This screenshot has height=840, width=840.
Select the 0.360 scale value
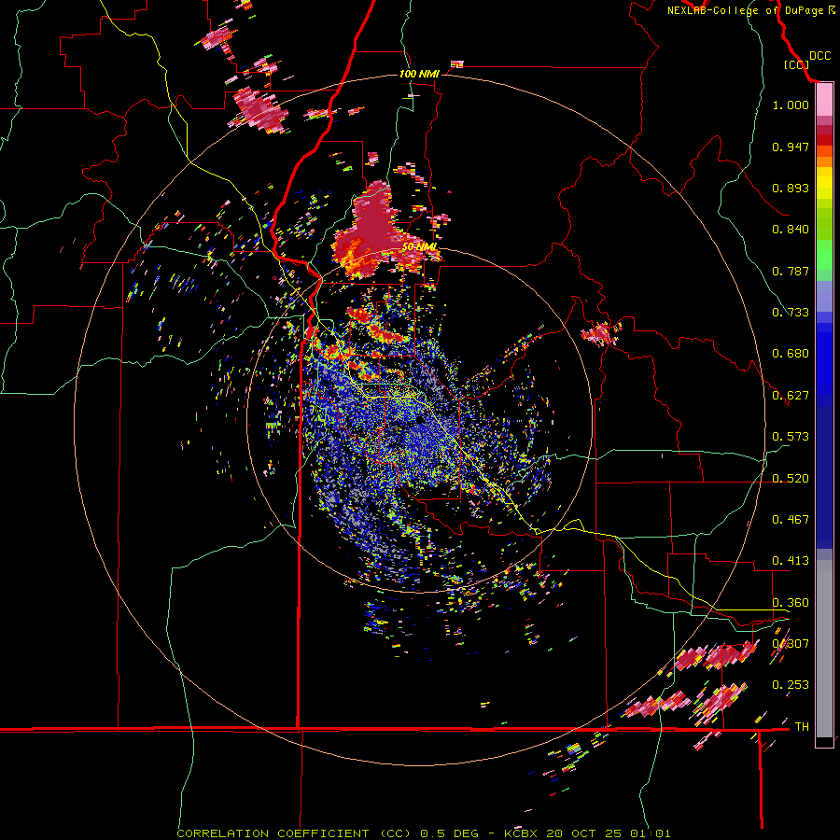[x=791, y=603]
